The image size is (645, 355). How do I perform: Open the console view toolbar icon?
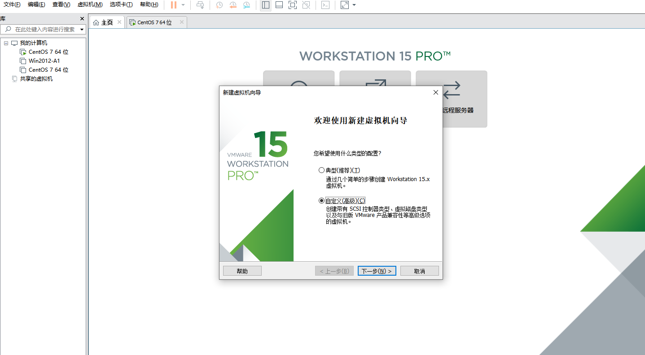pyautogui.click(x=325, y=5)
